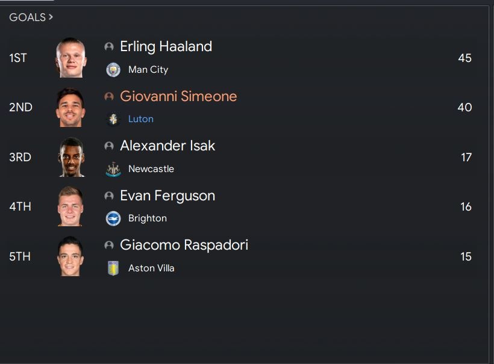Click Luton club badge icon
The width and height of the screenshot is (494, 364).
click(113, 119)
